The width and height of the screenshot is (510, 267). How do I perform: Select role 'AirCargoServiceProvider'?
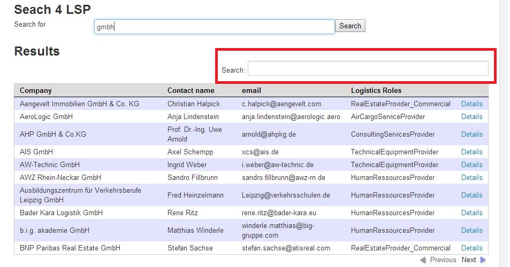coord(387,116)
